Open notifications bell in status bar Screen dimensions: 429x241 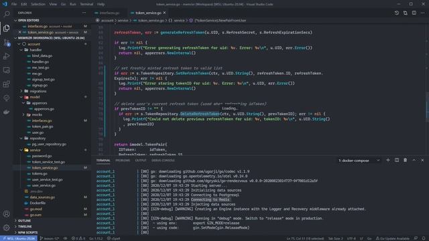[x=424, y=238]
